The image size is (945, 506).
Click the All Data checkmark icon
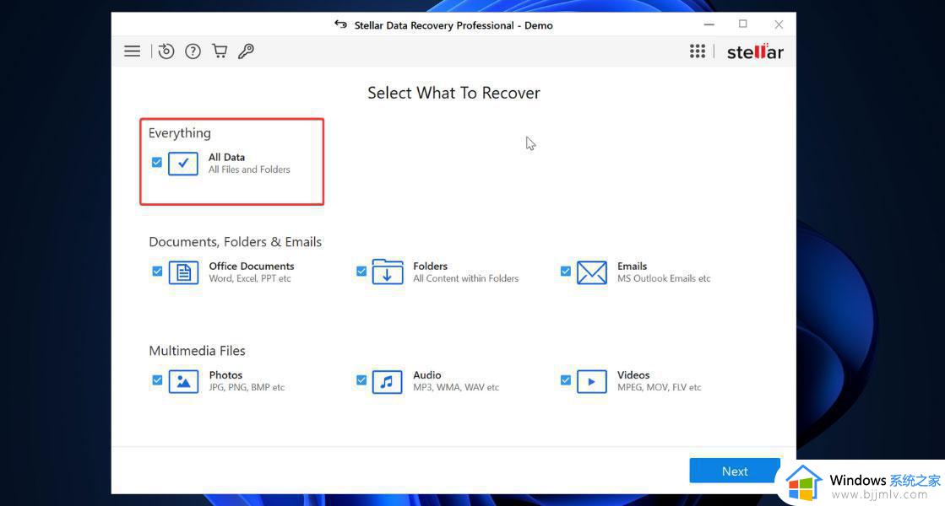(183, 163)
